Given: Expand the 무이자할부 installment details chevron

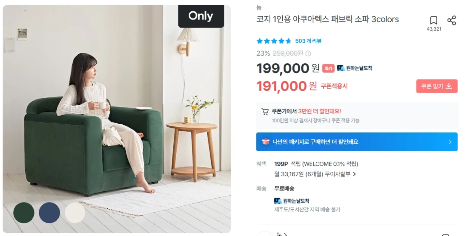Looking at the screenshot, I should pos(354,174).
